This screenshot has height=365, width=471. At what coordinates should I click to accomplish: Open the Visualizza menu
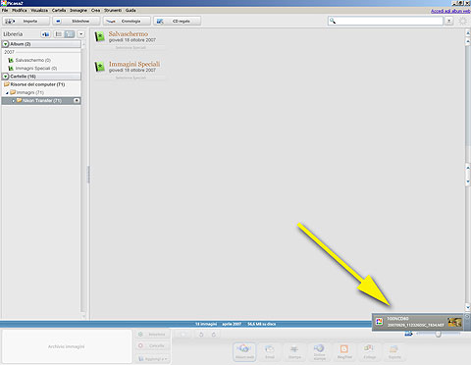pos(39,11)
